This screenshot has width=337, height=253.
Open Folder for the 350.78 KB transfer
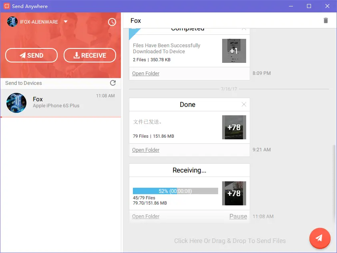146,74
